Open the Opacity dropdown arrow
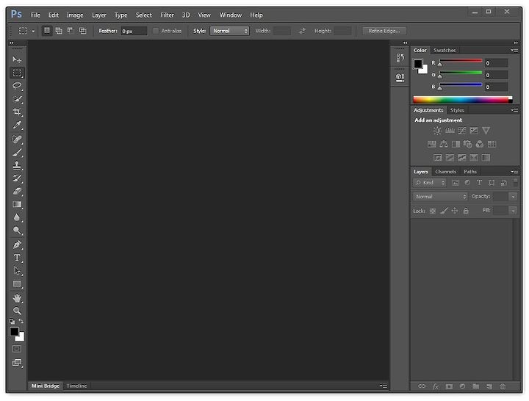Image resolution: width=529 pixels, height=401 pixels. pyautogui.click(x=513, y=196)
